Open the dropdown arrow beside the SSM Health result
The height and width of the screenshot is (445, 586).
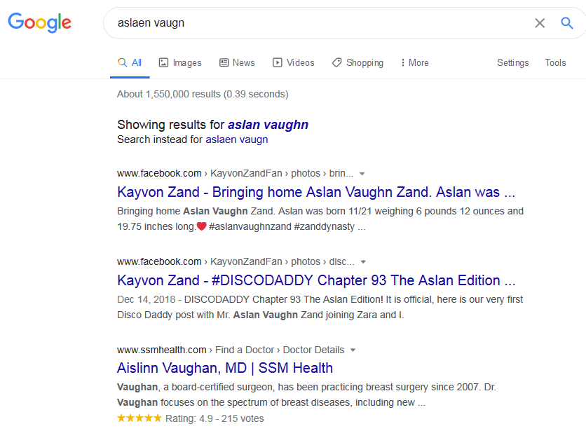pos(353,350)
